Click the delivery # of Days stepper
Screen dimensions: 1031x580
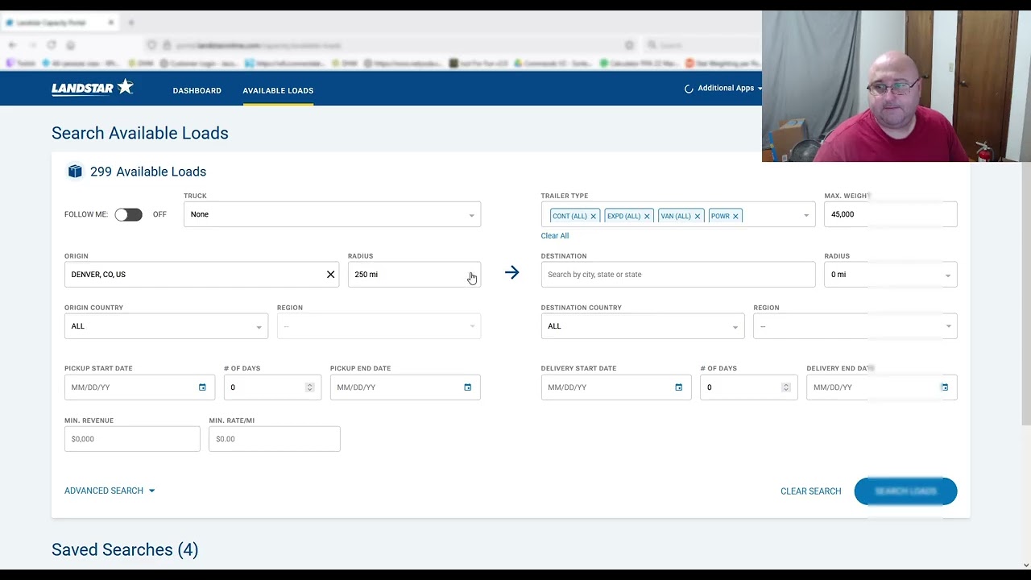tap(785, 387)
